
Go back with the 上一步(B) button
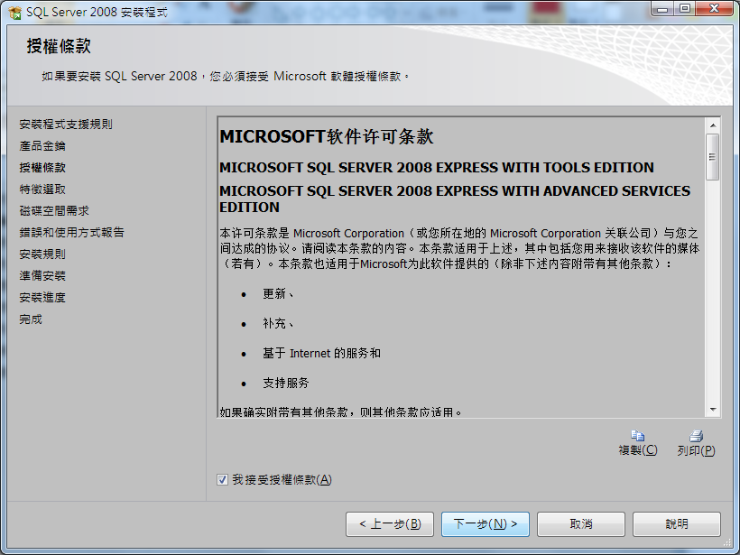coord(389,523)
